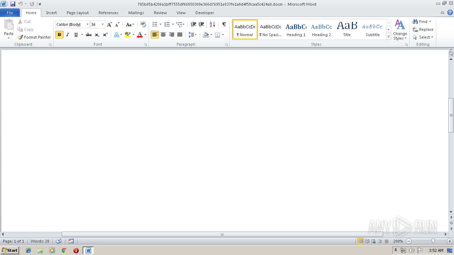Expand the Styles gallery More arrow
Viewport: 454px width, 255px height.
(388, 37)
